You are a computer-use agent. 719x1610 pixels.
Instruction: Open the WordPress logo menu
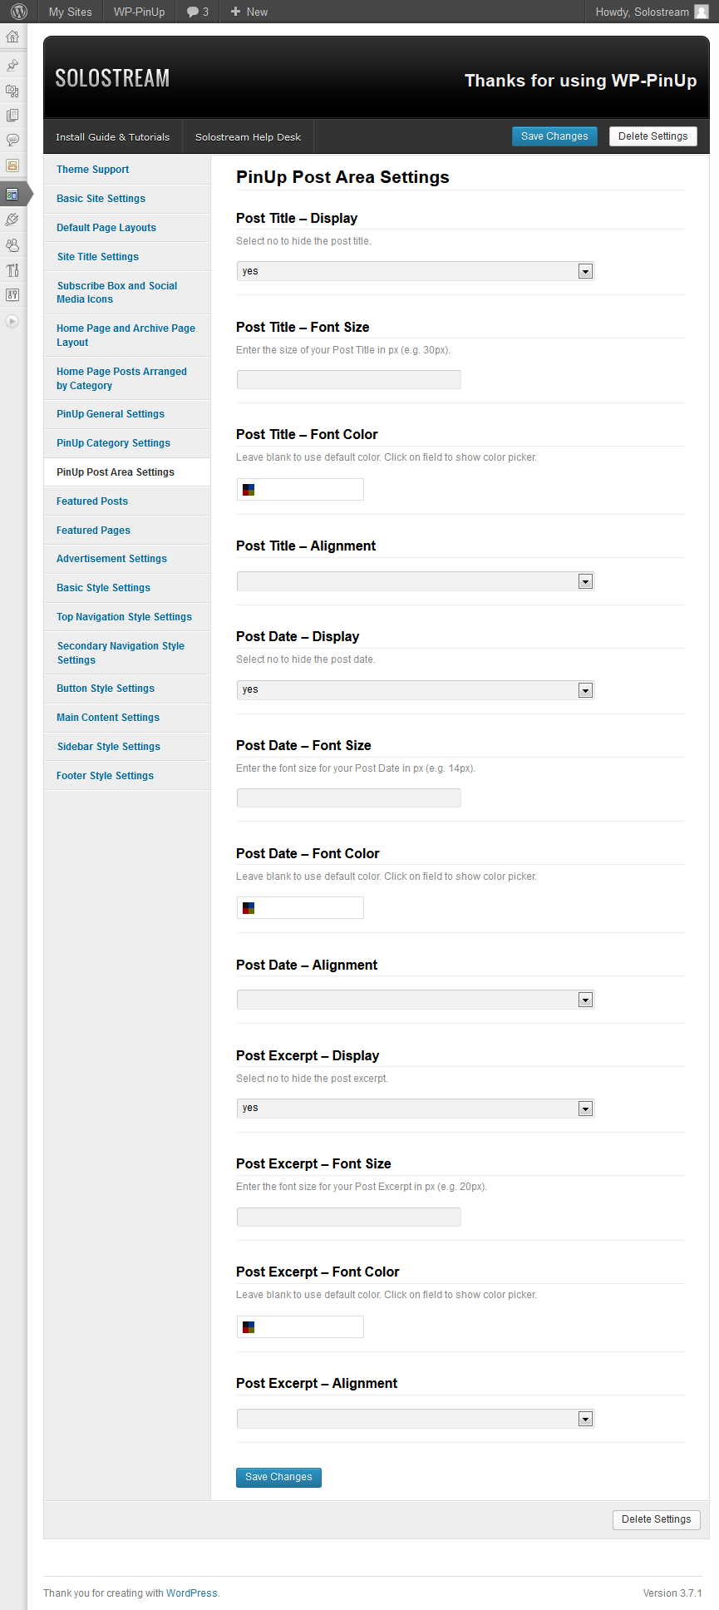pos(18,12)
